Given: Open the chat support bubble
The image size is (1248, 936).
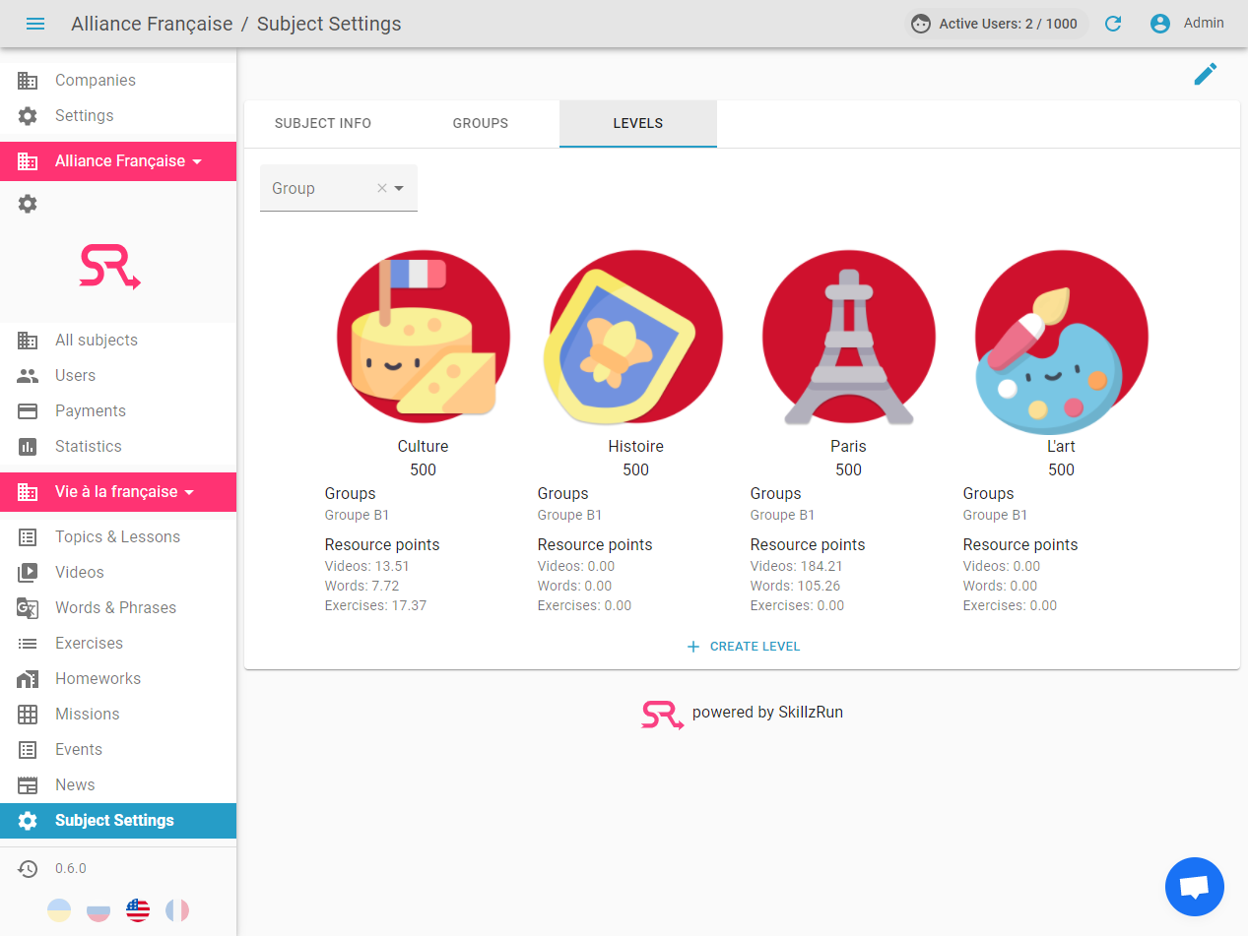Looking at the screenshot, I should pyautogui.click(x=1194, y=887).
